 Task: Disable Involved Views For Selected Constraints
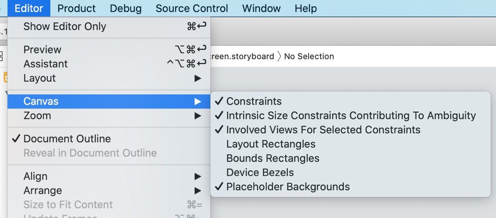(x=351, y=130)
